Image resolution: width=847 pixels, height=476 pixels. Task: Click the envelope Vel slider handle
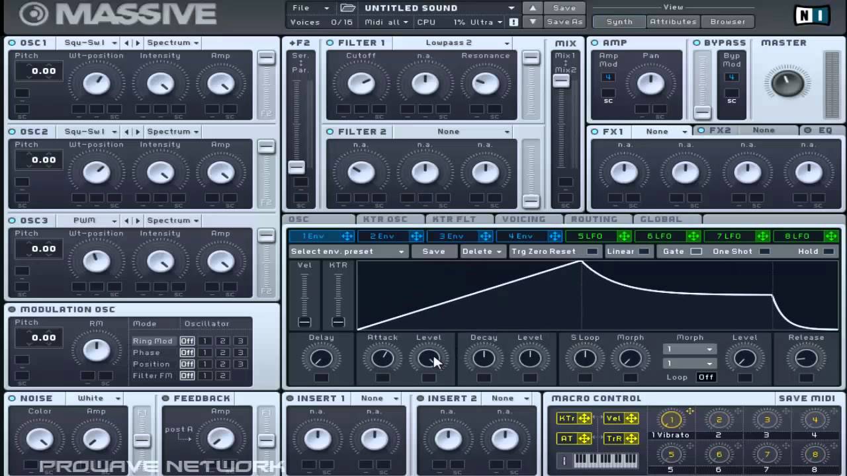click(304, 322)
